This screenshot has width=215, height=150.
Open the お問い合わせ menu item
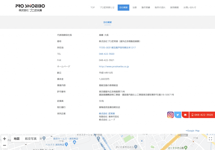coord(190,8)
